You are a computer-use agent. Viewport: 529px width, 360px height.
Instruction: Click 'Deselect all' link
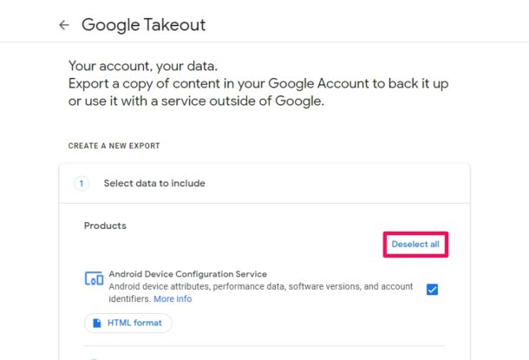coord(415,245)
